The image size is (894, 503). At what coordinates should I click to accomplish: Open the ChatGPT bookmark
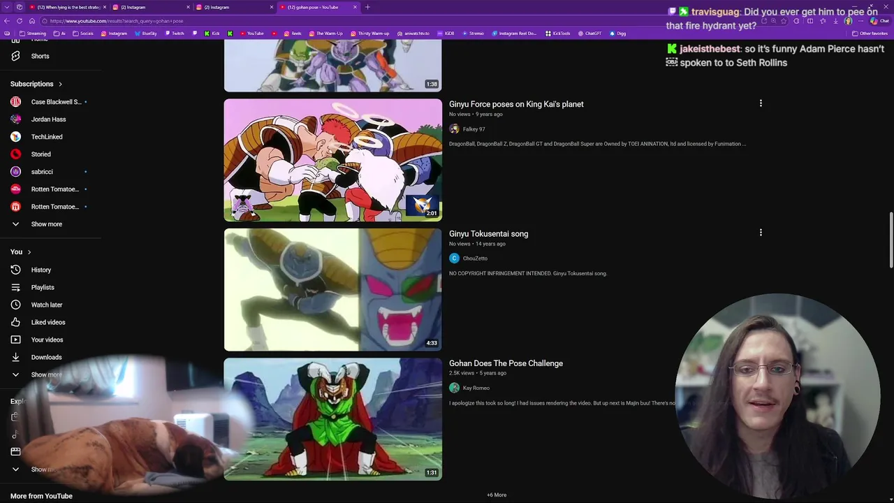[589, 34]
